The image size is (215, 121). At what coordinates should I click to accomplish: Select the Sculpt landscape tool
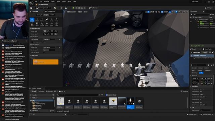[32, 20]
